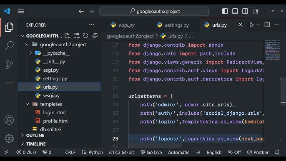
Task: Open the run options dropdown arrow
Action: pos(258,25)
